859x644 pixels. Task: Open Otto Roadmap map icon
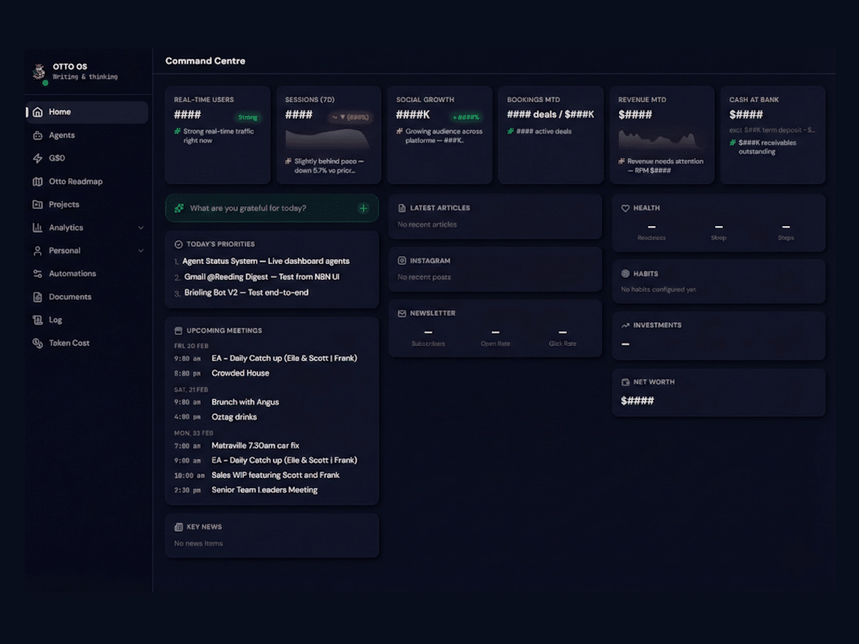38,182
